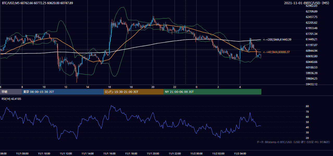Click the 11/1 22:00 time label
Screen dimensions: 333x156
[x=175, y=153]
